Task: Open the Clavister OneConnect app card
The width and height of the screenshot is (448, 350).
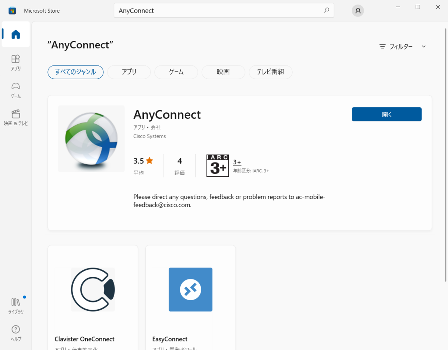Action: point(93,295)
